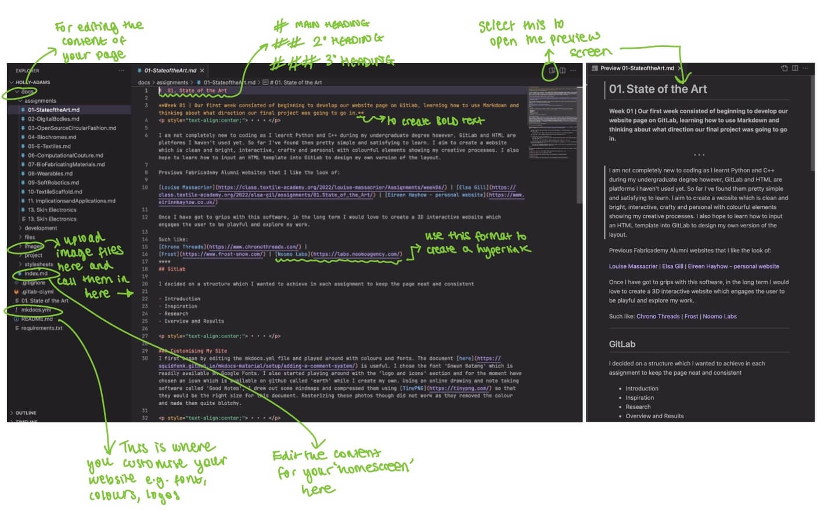
Task: Expand the files folder
Action: [30, 237]
